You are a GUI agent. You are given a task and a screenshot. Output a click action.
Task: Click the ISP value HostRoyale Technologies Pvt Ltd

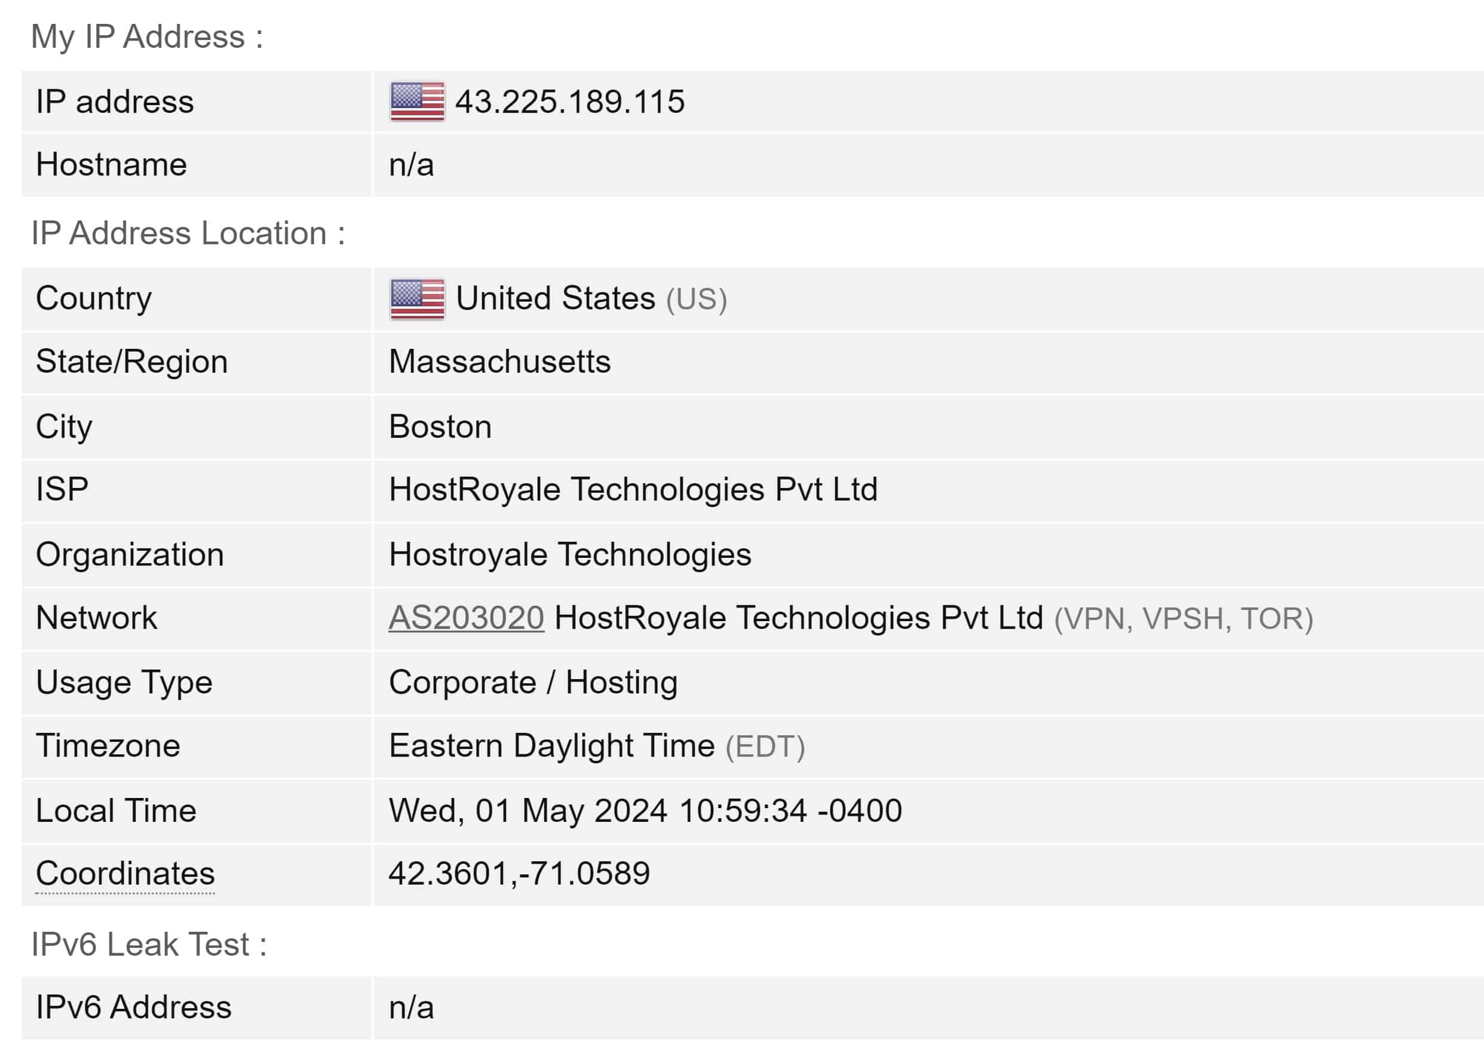(633, 490)
